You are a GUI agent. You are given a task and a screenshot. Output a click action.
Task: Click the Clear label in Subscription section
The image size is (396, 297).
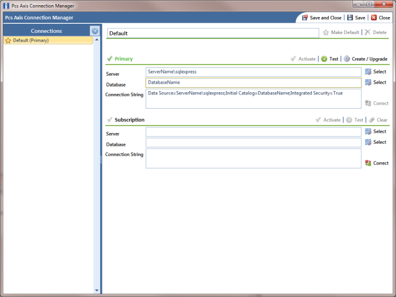382,120
